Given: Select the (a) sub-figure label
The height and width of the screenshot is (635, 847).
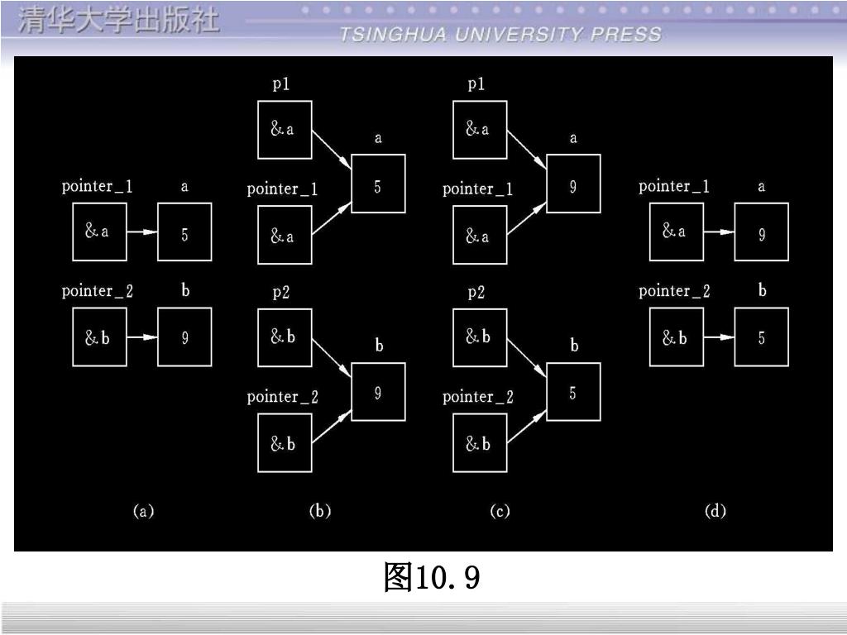Looking at the screenshot, I should click(143, 510).
